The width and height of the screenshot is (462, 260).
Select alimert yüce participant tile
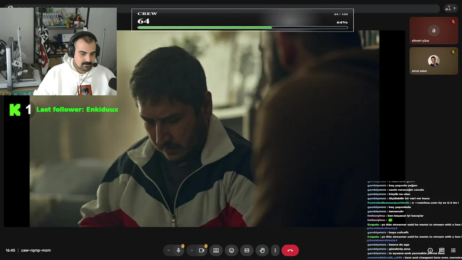point(433,30)
